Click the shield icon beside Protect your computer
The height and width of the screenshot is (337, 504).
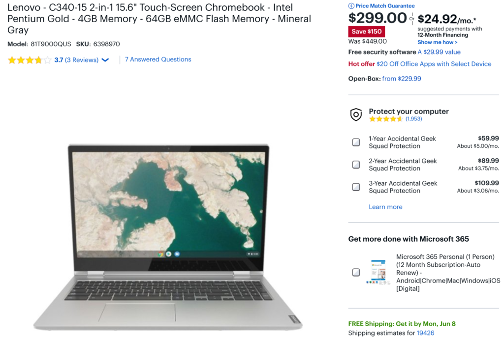point(356,114)
